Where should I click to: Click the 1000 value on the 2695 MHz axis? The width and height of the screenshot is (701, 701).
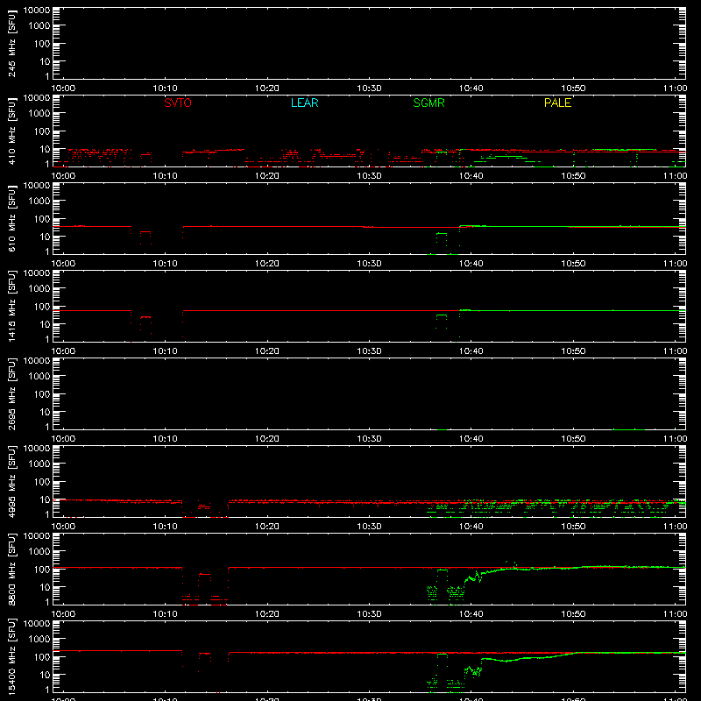[39, 377]
